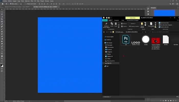The width and height of the screenshot is (179, 102).
Task: Select the Path Selection tool
Action: point(2,51)
